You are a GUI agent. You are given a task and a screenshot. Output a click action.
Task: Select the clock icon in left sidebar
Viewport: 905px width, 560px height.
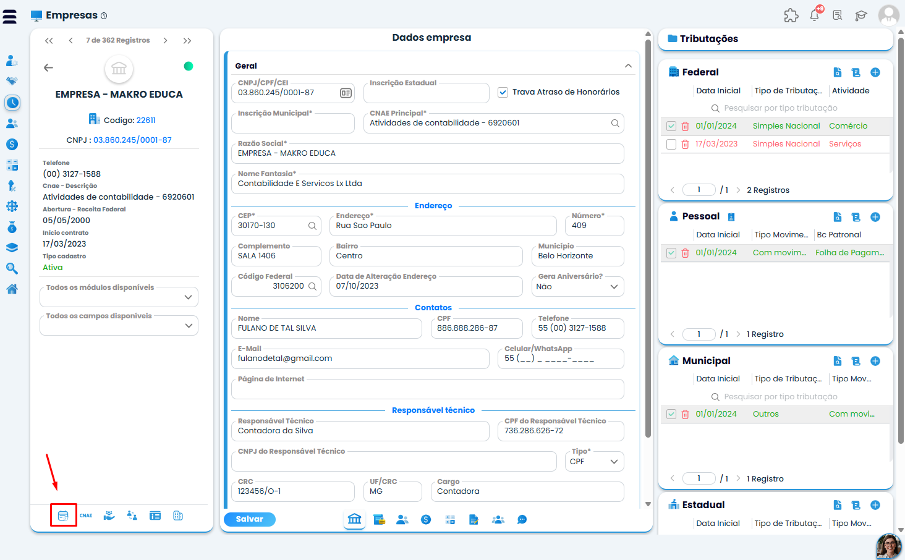tap(12, 103)
